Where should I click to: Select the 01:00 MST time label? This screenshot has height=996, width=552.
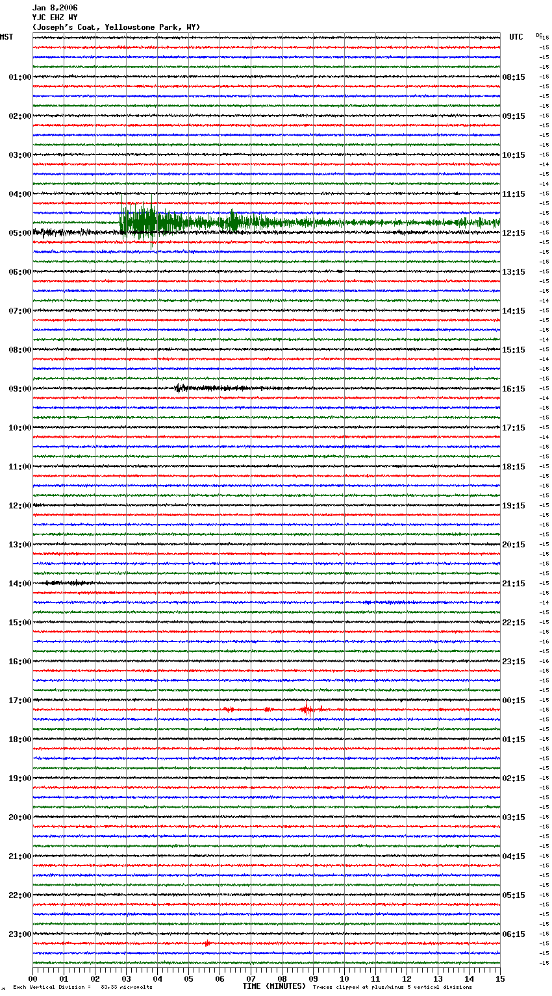tap(19, 77)
